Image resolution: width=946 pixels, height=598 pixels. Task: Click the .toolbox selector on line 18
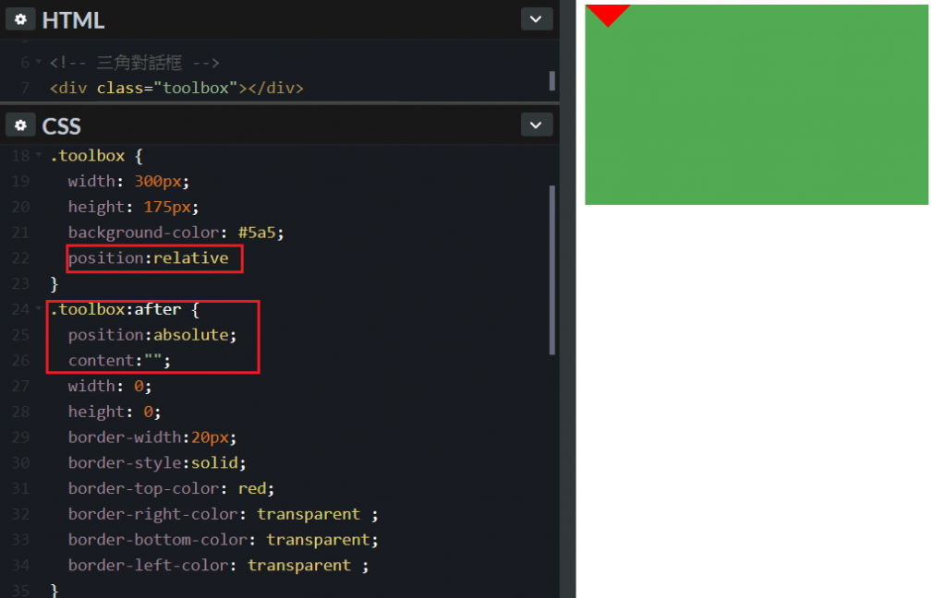coord(88,156)
